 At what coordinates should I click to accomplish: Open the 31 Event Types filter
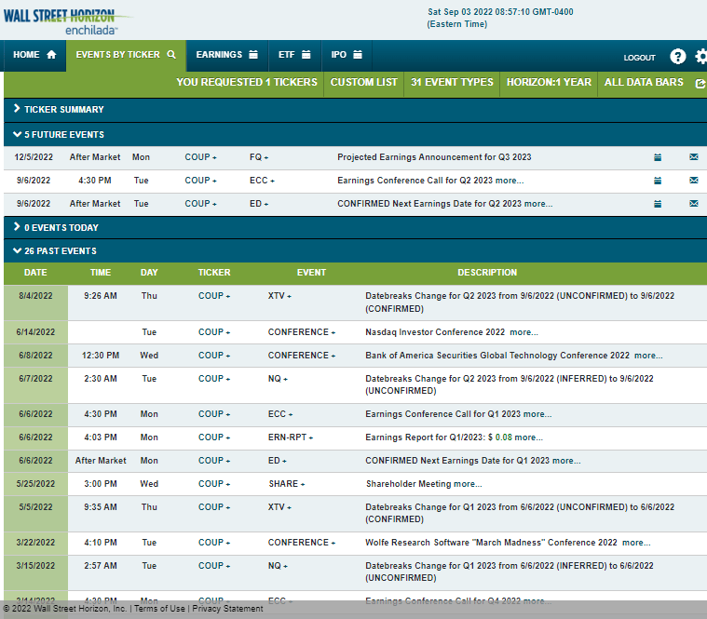452,83
